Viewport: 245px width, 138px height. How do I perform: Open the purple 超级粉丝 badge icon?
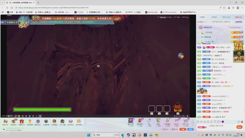pos(38,122)
